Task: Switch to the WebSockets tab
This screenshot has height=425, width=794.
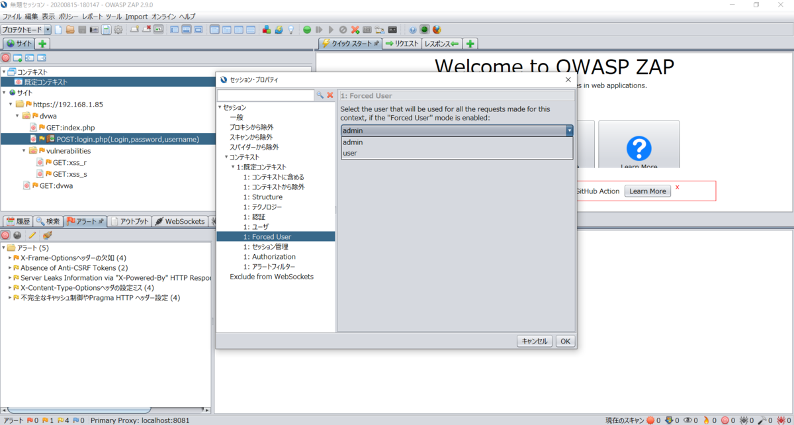Action: click(x=180, y=222)
